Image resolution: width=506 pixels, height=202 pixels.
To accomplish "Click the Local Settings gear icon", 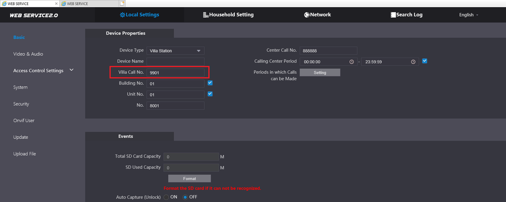I will coord(122,15).
